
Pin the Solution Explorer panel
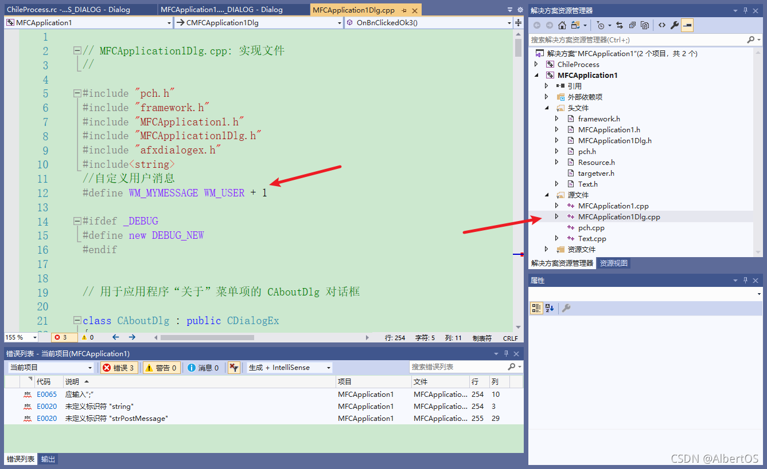[746, 10]
